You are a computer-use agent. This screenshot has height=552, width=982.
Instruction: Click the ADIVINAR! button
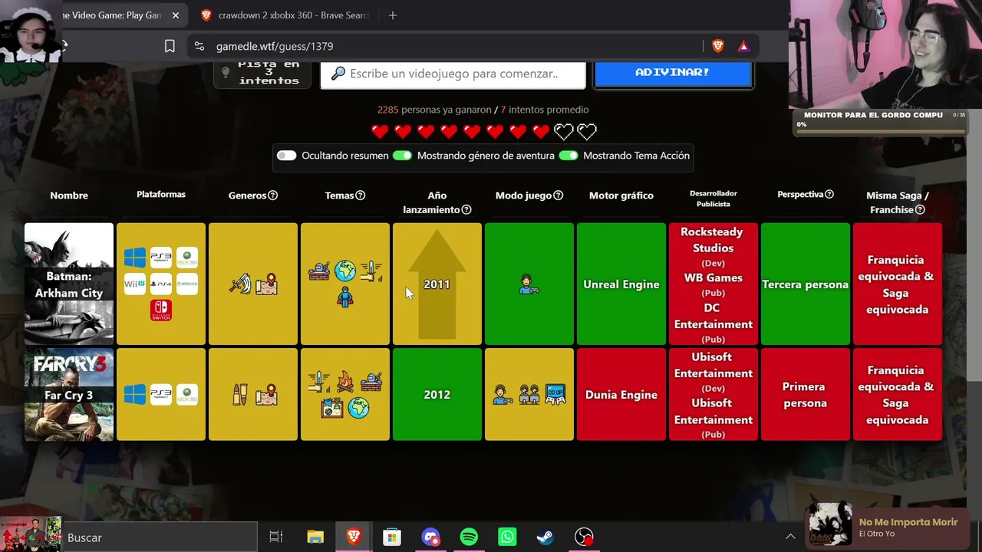[x=673, y=72]
